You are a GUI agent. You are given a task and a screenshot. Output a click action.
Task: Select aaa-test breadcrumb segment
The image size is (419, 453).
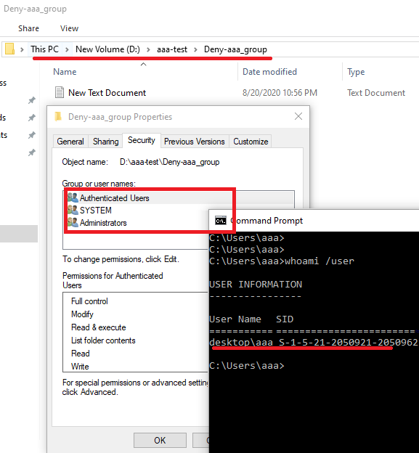172,49
